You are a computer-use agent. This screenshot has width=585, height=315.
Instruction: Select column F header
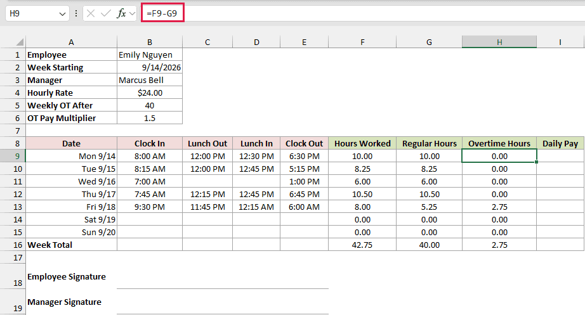[362, 42]
